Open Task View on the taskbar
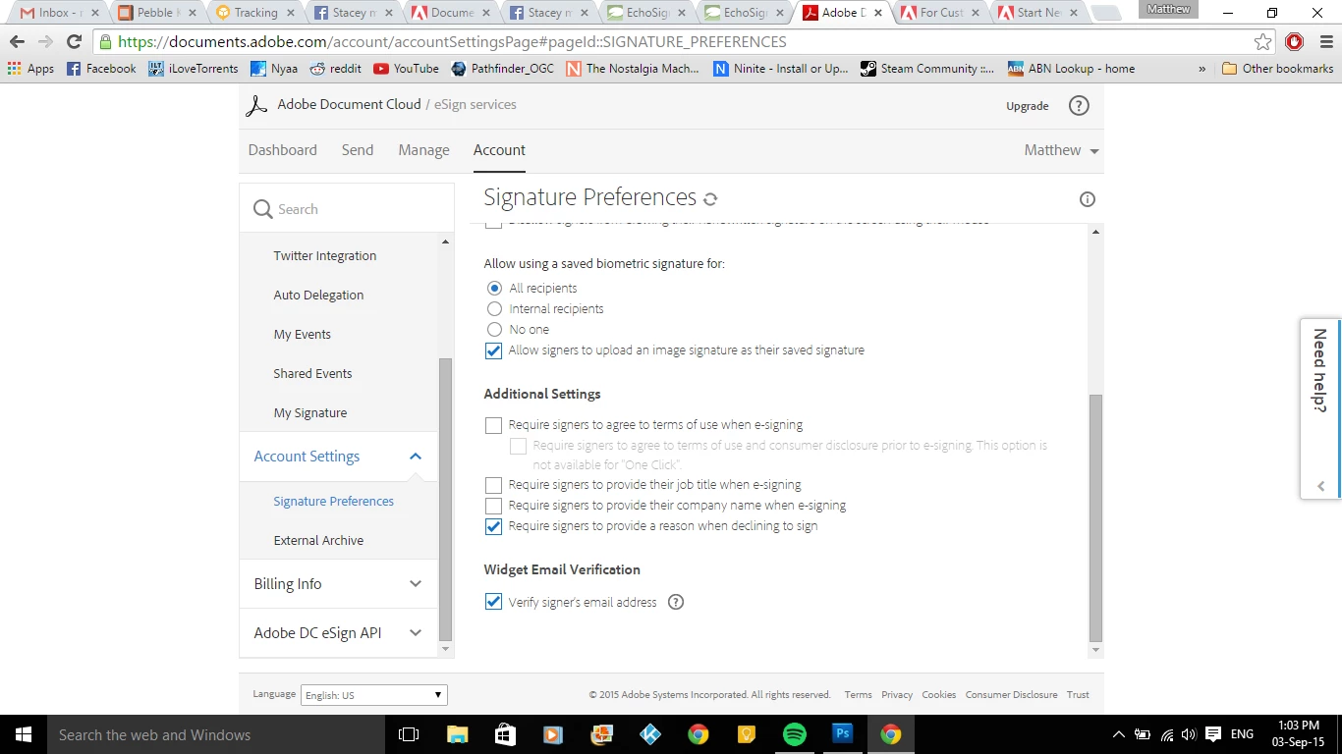 409,734
